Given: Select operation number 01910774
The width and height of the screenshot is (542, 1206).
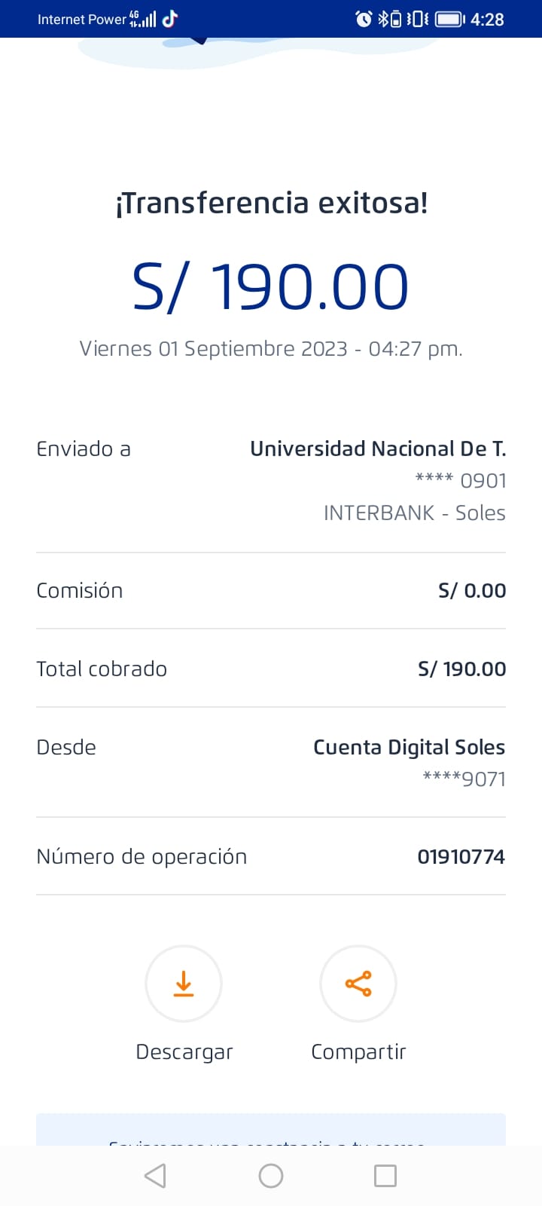Looking at the screenshot, I should tap(461, 856).
